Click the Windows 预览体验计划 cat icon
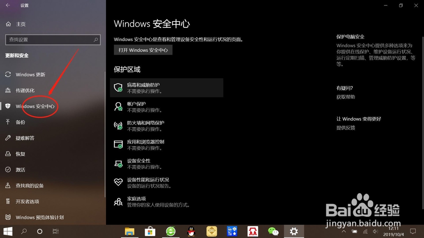 (x=8, y=217)
